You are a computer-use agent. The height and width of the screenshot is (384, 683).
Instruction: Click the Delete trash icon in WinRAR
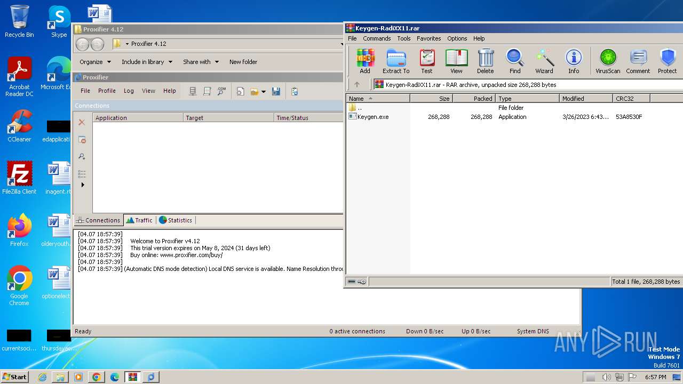pyautogui.click(x=486, y=61)
